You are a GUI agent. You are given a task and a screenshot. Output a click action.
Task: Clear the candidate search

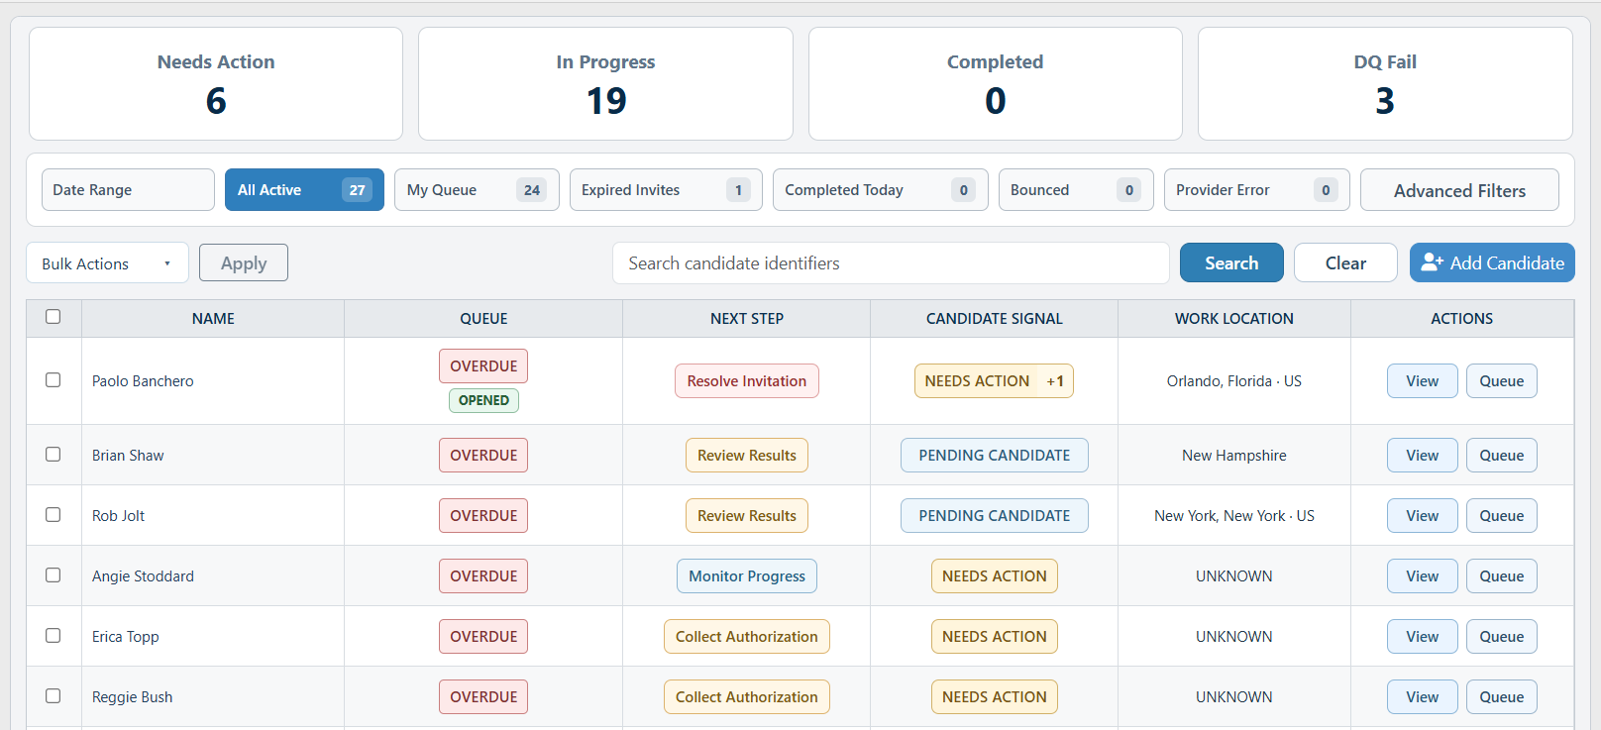[1345, 262]
